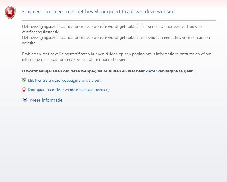Click empty page area below Meer informatie
This screenshot has height=182, width=227.
pyautogui.click(x=116, y=139)
